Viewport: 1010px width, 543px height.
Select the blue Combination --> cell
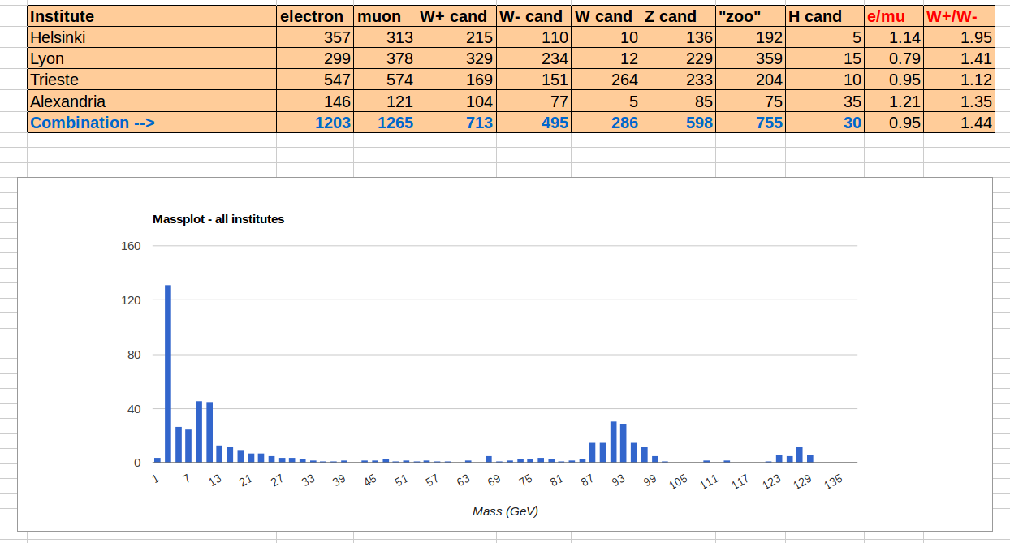152,123
